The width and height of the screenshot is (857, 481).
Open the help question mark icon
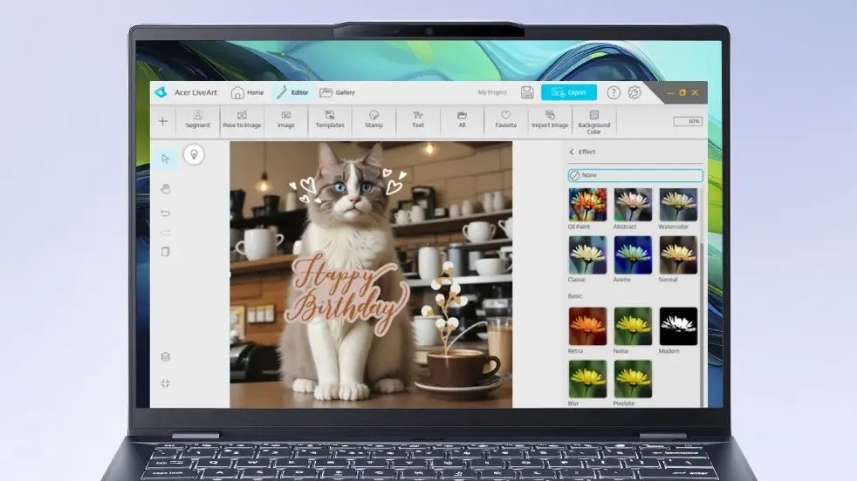point(614,92)
